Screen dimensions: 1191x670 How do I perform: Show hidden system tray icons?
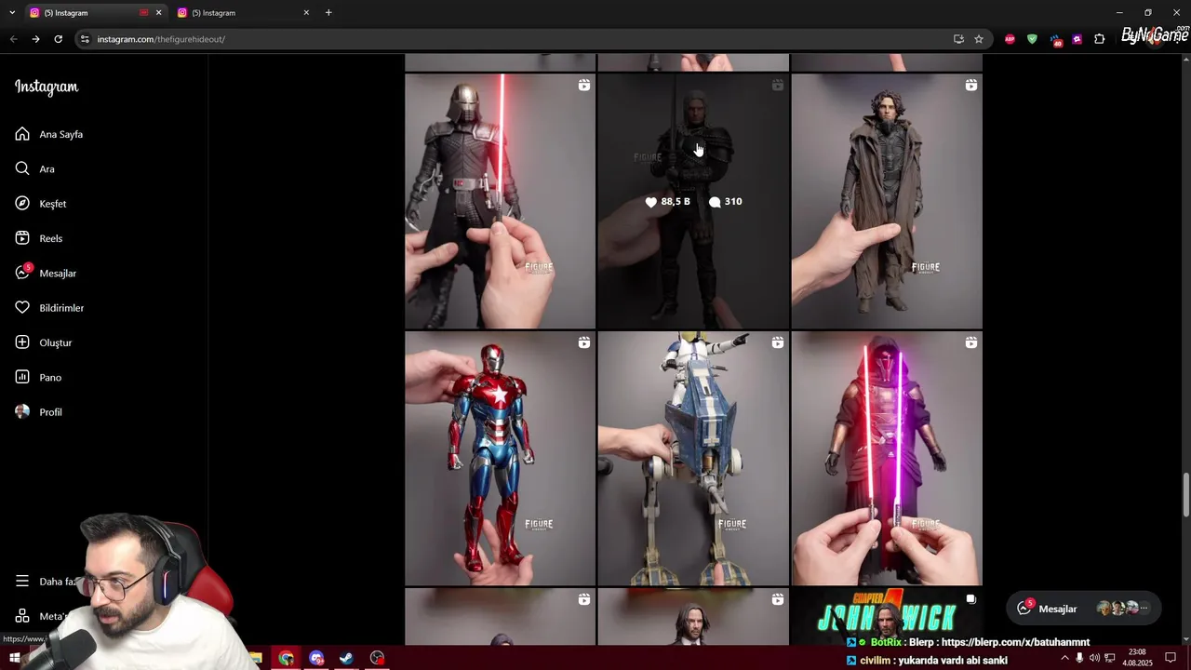click(x=1064, y=658)
